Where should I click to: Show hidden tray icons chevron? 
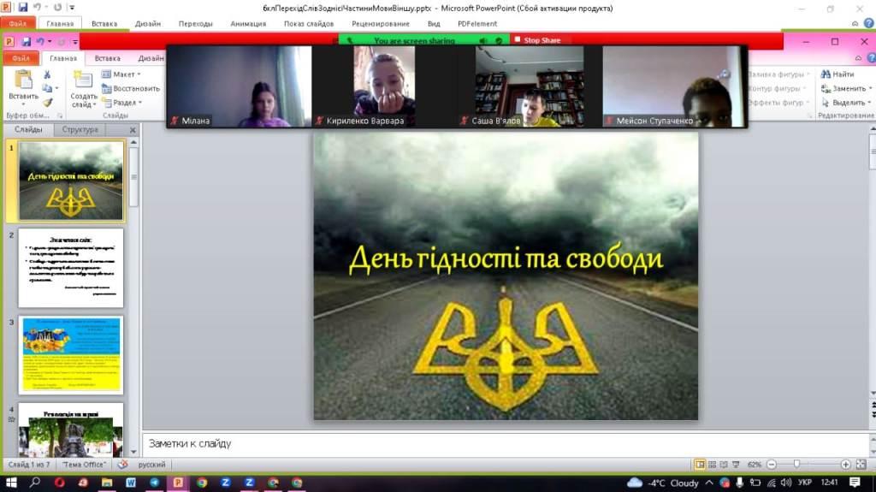tap(709, 483)
